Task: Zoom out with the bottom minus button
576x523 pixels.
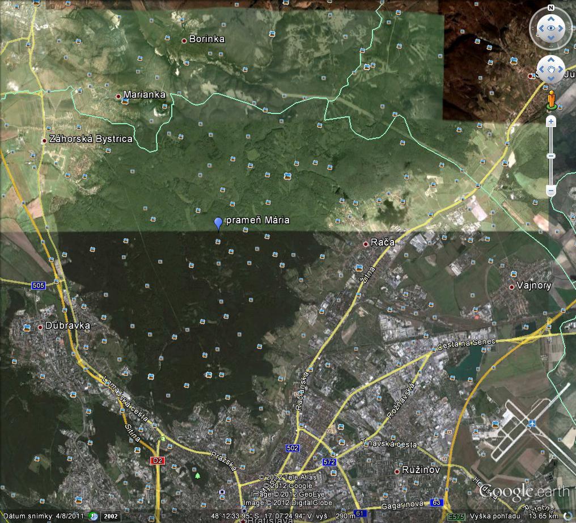Action: click(x=550, y=191)
